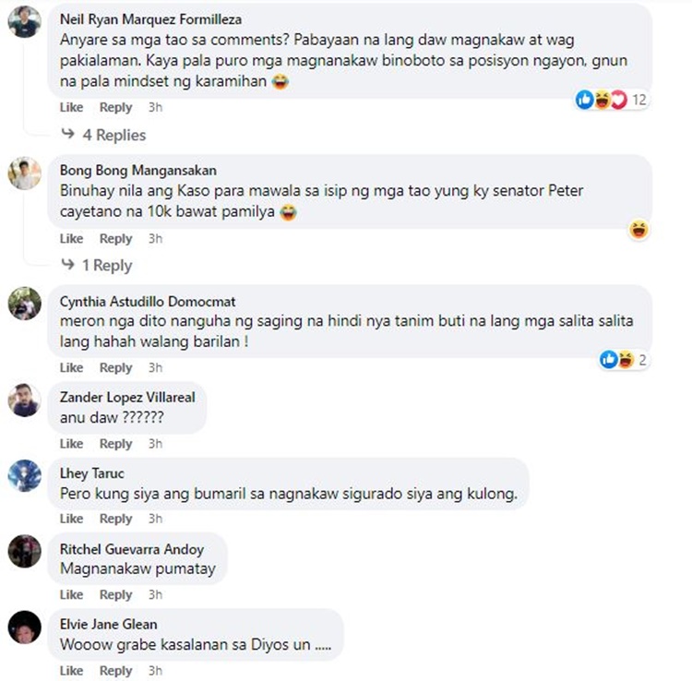This screenshot has height=681, width=692.
Task: Open Lhey Taruc's profile name link
Action: pos(91,473)
